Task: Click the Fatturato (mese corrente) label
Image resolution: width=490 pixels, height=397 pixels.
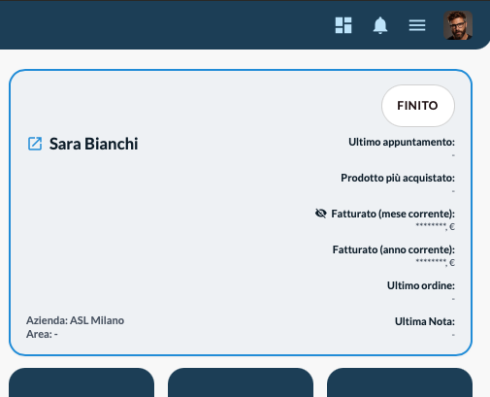Action: (393, 214)
